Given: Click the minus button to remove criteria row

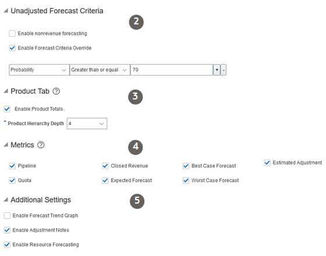Looking at the screenshot, I should tap(224, 70).
